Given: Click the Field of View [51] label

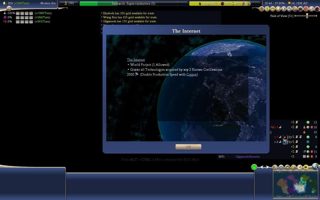Looking at the screenshot, I should (282, 16).
